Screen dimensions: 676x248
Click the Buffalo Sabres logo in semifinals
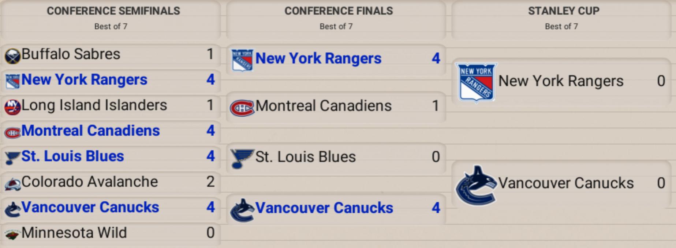click(x=12, y=56)
